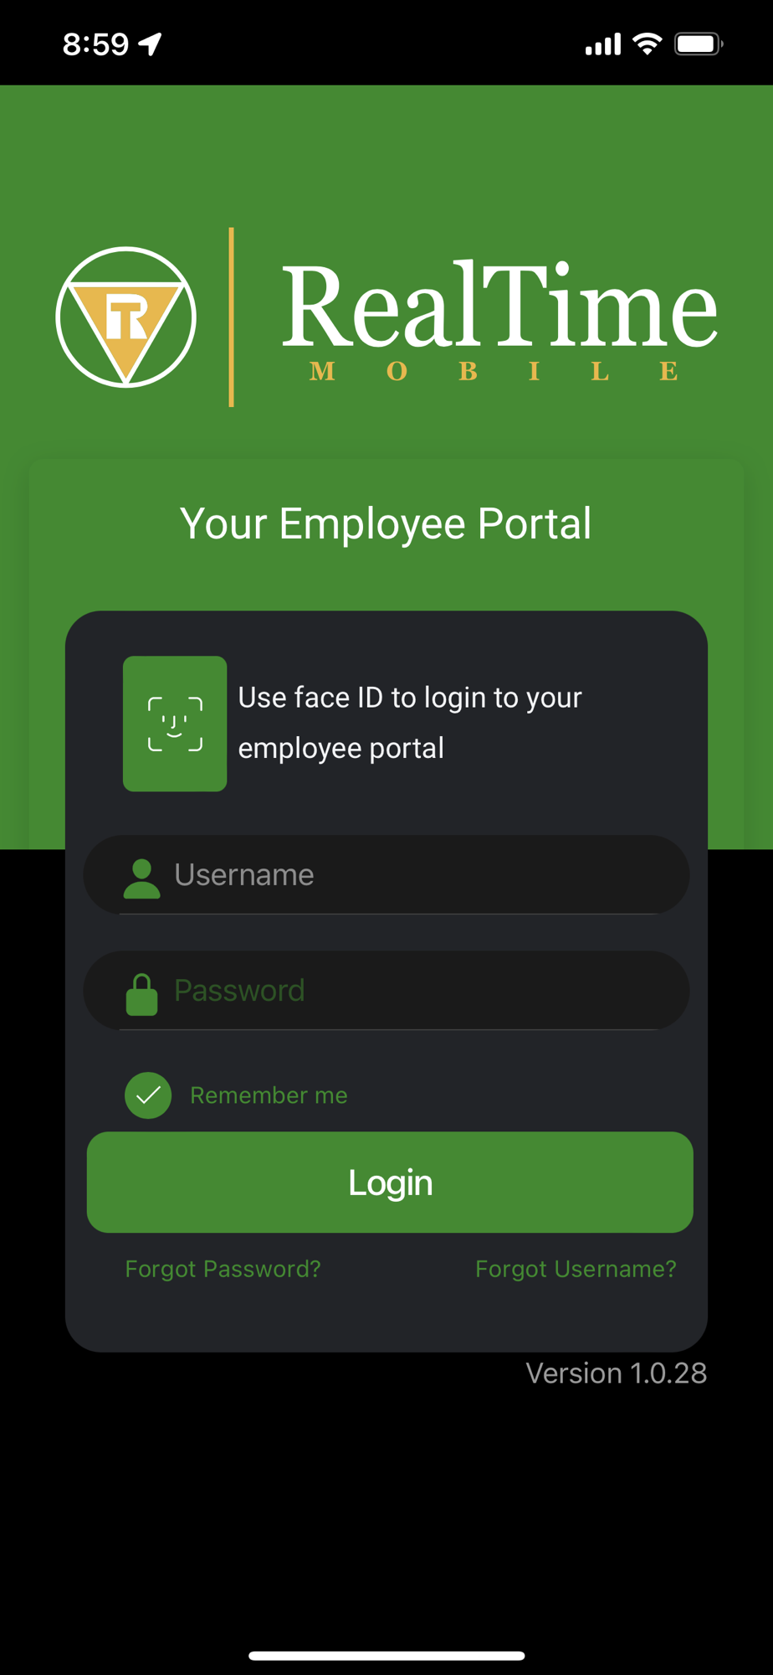
Task: Tap the home indicator bar at the bottom
Action: click(386, 1655)
